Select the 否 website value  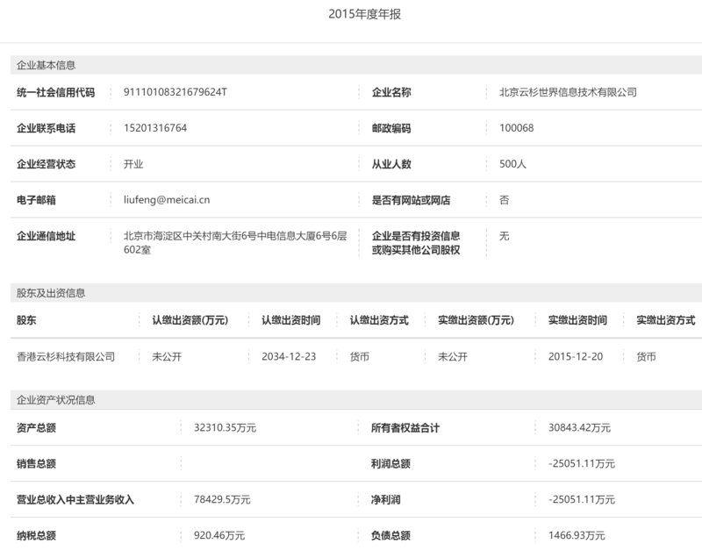pyautogui.click(x=504, y=200)
